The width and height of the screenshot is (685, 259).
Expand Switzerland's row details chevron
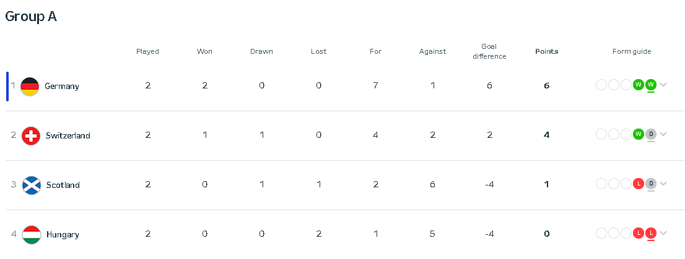click(x=663, y=134)
